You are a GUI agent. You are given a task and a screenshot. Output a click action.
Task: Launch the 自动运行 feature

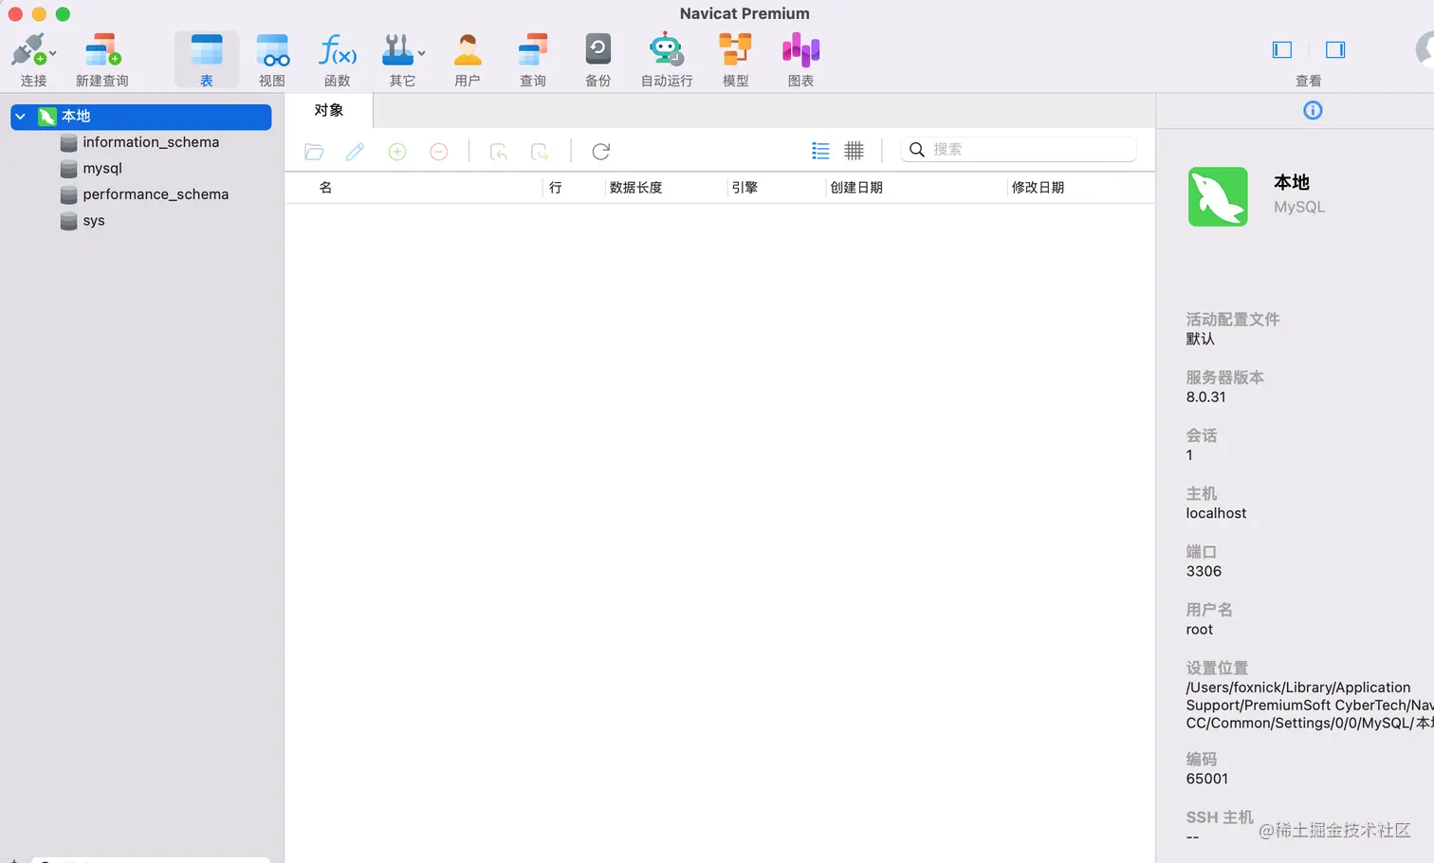click(666, 57)
